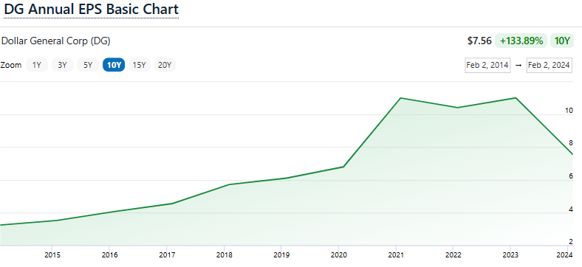Click the y-axis label 2

(571, 241)
